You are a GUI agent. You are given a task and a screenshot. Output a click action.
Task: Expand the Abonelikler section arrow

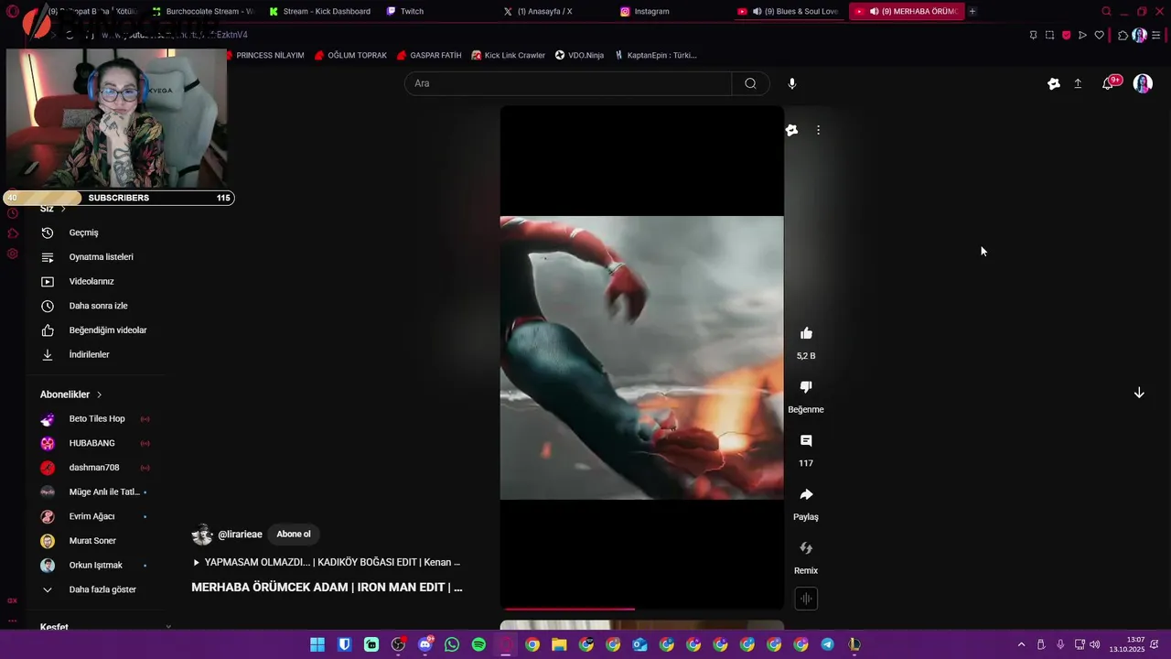coord(99,394)
